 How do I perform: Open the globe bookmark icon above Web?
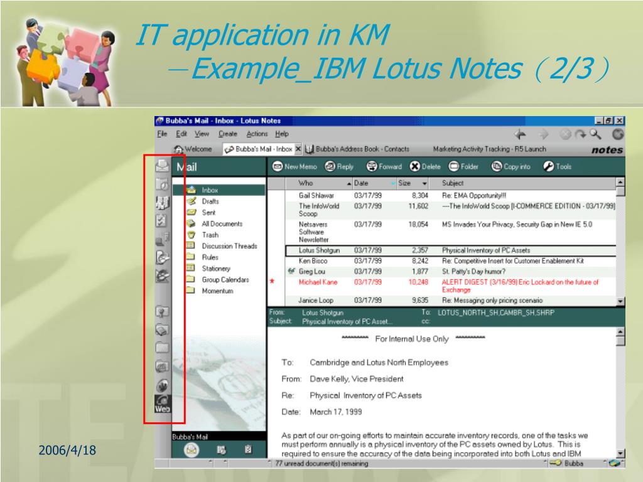click(x=163, y=385)
